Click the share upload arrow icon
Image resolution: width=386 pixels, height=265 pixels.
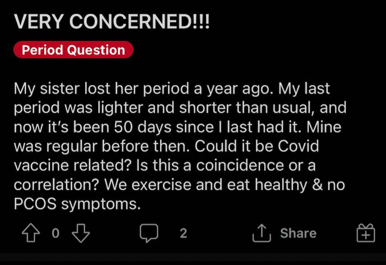262,233
